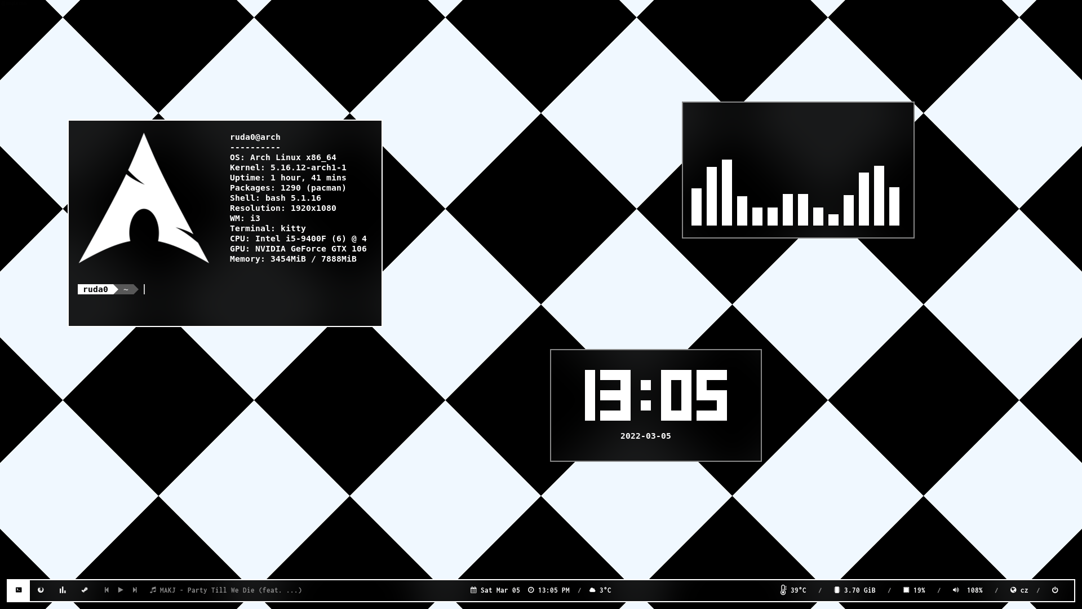Click the 13:05 PM time text
The image size is (1082, 609).
click(554, 590)
